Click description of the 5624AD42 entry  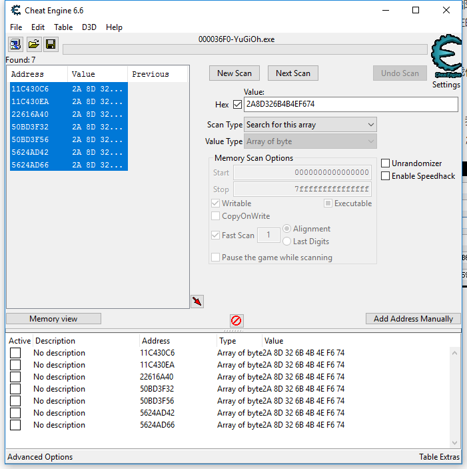[x=59, y=413]
